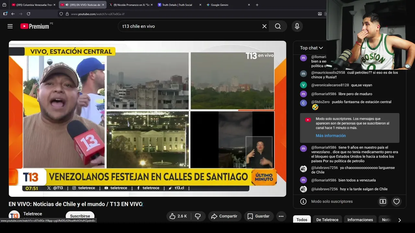Screen dimensions: 415x233
Task: Click message 'libre pero de maduro'
Action: 355,94
